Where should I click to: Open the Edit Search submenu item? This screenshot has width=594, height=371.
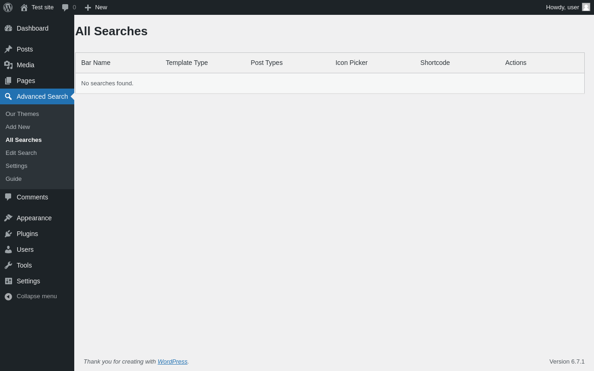pyautogui.click(x=21, y=153)
